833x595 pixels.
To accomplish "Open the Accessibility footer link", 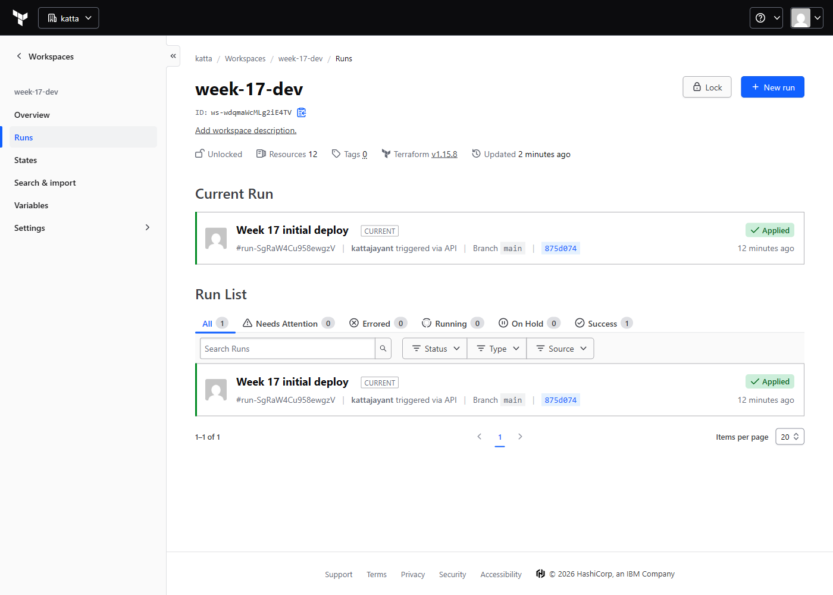I will tap(501, 574).
